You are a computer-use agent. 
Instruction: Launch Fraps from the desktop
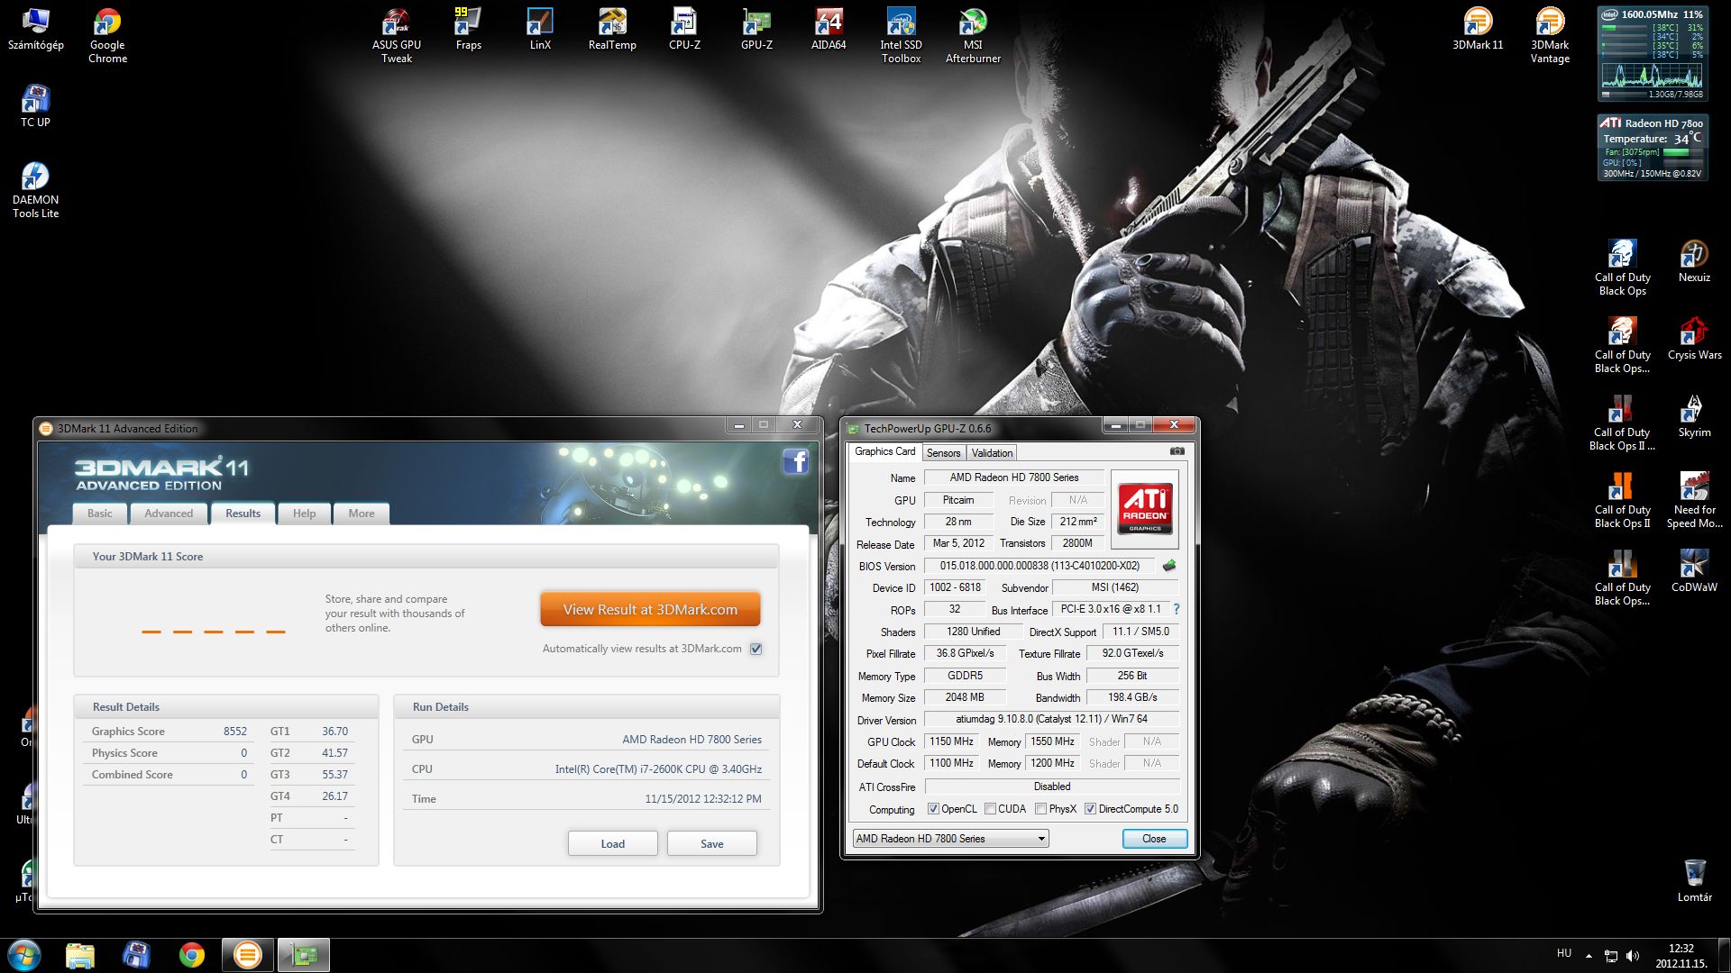pyautogui.click(x=468, y=30)
